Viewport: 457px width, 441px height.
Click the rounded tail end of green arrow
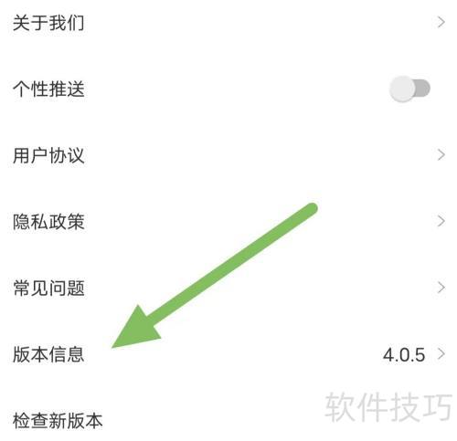tap(311, 209)
